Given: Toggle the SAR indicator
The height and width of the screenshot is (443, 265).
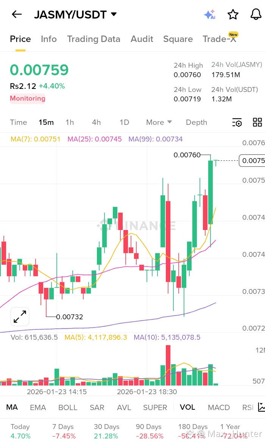Looking at the screenshot, I should (x=97, y=407).
